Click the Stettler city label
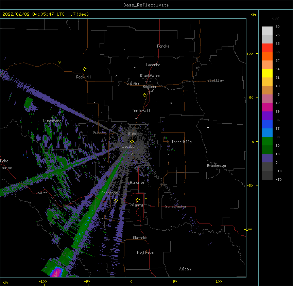This screenshot has height=286, width=293. pos(216,81)
